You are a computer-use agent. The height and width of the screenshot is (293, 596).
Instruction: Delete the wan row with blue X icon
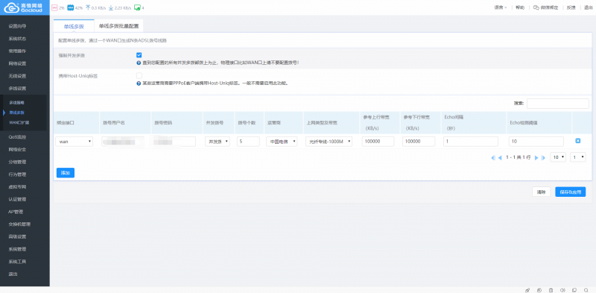click(x=578, y=141)
